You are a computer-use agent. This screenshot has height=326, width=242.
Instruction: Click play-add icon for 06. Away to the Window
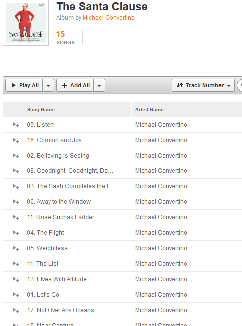16,202
